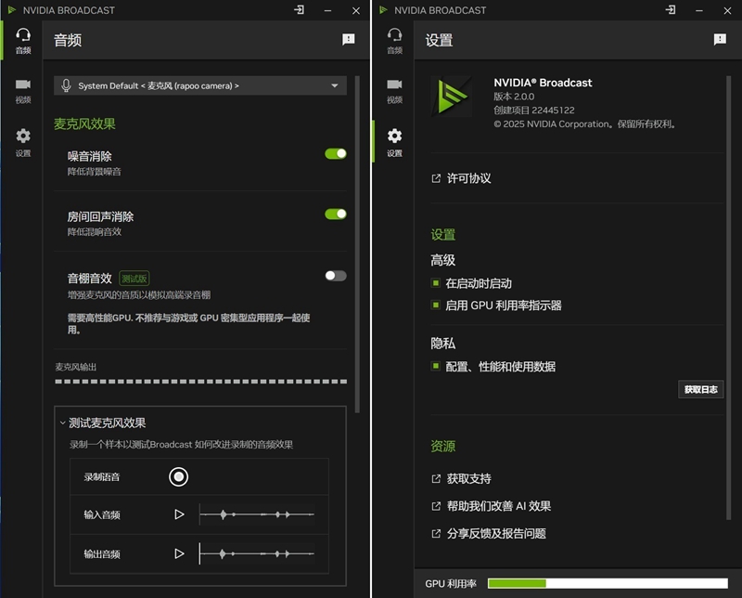The image size is (742, 598).
Task: Open the 许可协议 link
Action: (x=467, y=178)
